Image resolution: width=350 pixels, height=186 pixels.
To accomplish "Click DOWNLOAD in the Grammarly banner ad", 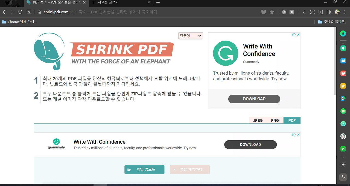I will (250, 145).
